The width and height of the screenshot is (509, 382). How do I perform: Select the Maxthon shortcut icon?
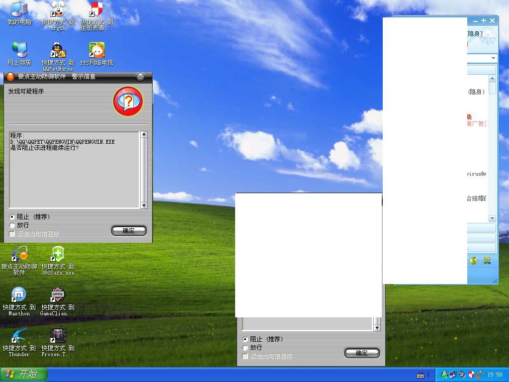[x=19, y=301]
